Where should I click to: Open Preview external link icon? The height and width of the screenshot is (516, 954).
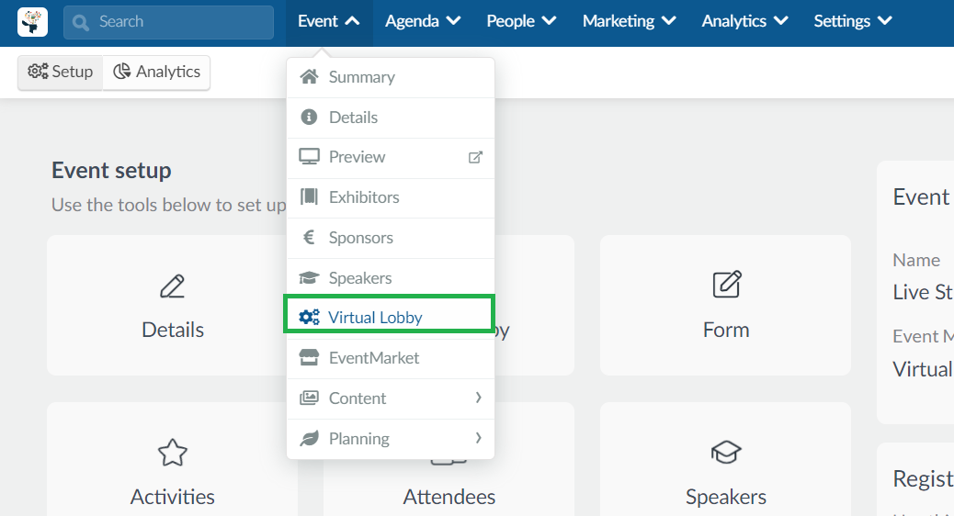click(475, 157)
